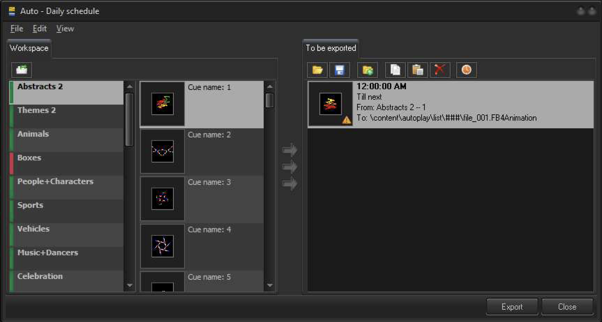602x322 pixels.
Task: Click the '12:00:00 AM' time text
Action: [x=381, y=86]
